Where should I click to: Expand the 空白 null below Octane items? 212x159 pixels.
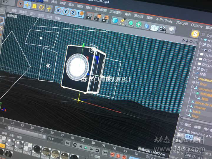pyautogui.click(x=195, y=67)
